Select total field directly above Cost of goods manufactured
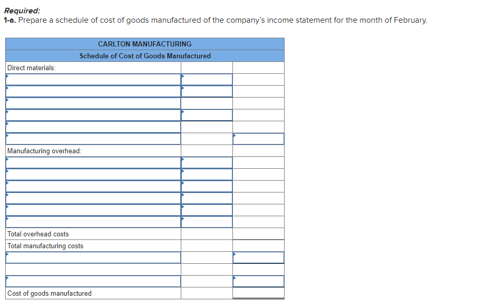The height and width of the screenshot is (305, 485). point(258,281)
